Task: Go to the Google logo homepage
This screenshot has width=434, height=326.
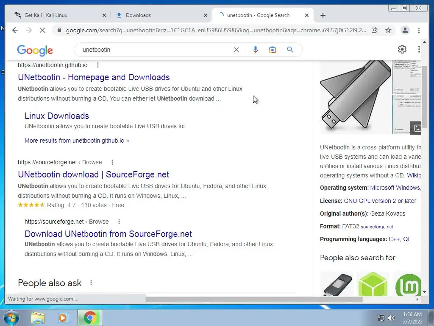Action: point(35,50)
